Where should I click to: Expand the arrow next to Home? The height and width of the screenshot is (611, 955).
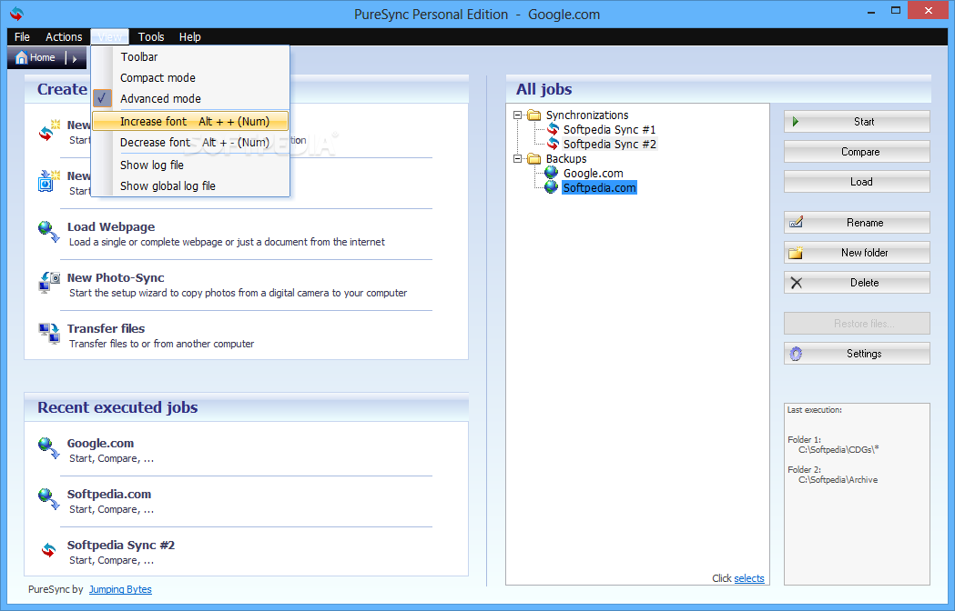pos(75,59)
